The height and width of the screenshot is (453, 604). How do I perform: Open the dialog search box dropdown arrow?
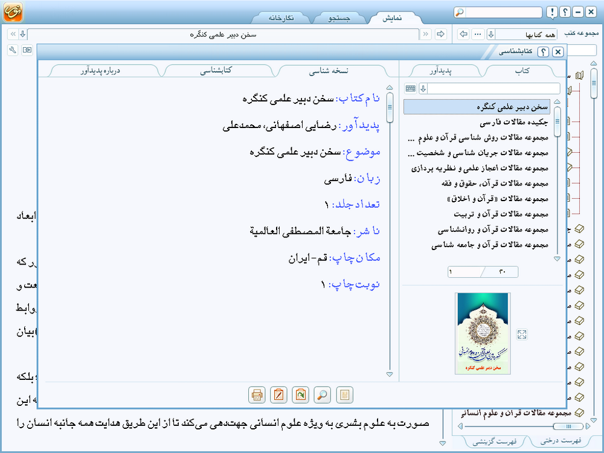click(423, 89)
